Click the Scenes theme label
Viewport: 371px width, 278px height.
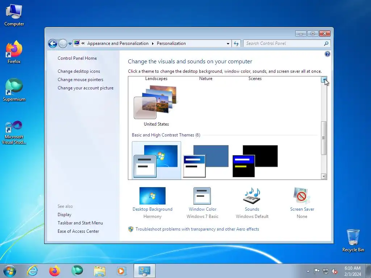tap(255, 79)
